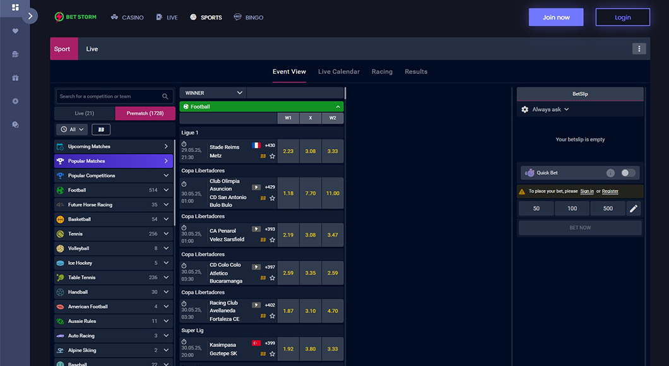Open the All time filter dropdown
The width and height of the screenshot is (669, 366).
coord(72,129)
